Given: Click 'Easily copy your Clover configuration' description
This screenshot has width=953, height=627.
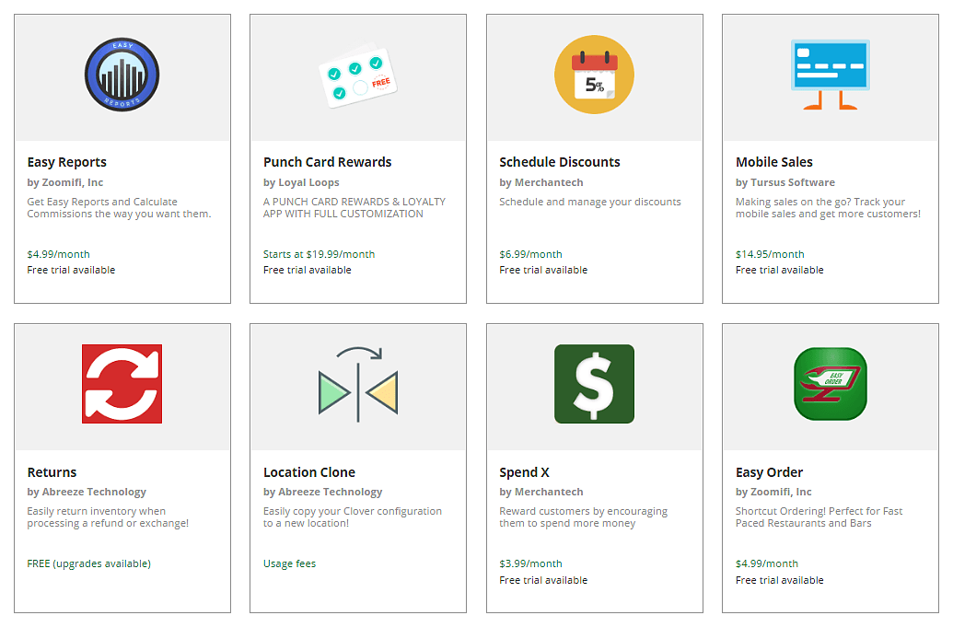Looking at the screenshot, I should click(353, 517).
